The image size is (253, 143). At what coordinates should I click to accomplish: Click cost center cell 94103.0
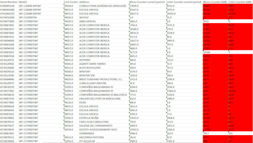pyautogui.click(x=68, y=21)
